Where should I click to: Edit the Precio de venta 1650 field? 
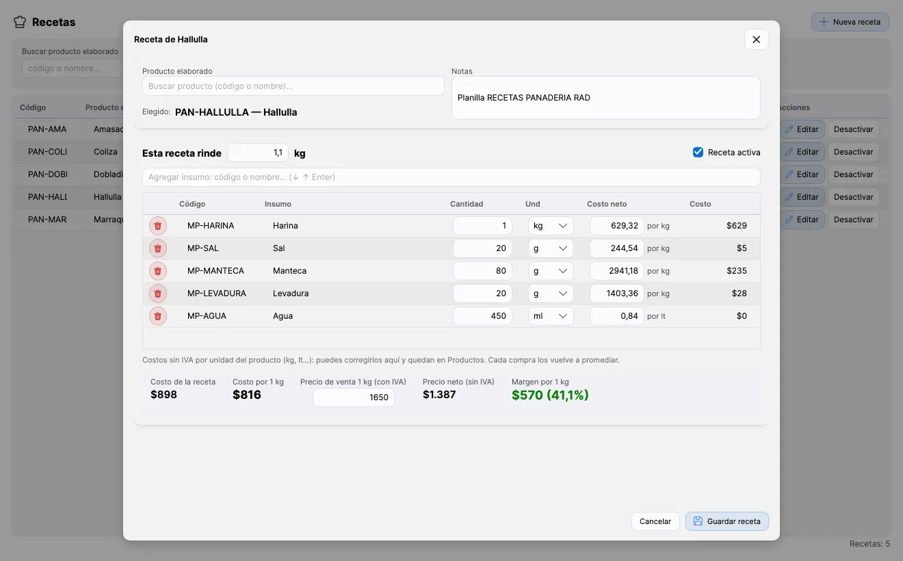pos(354,397)
